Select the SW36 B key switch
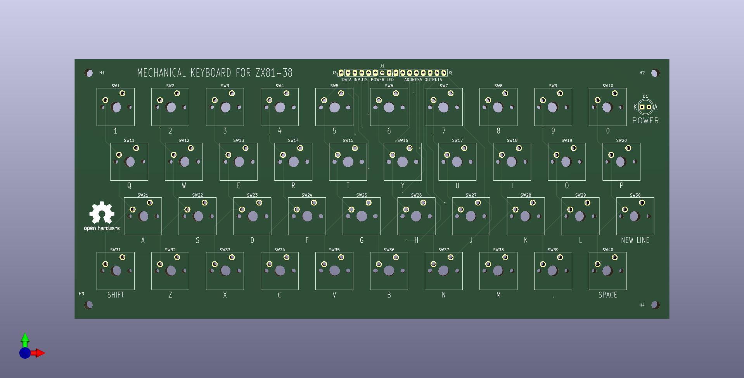 coord(389,271)
